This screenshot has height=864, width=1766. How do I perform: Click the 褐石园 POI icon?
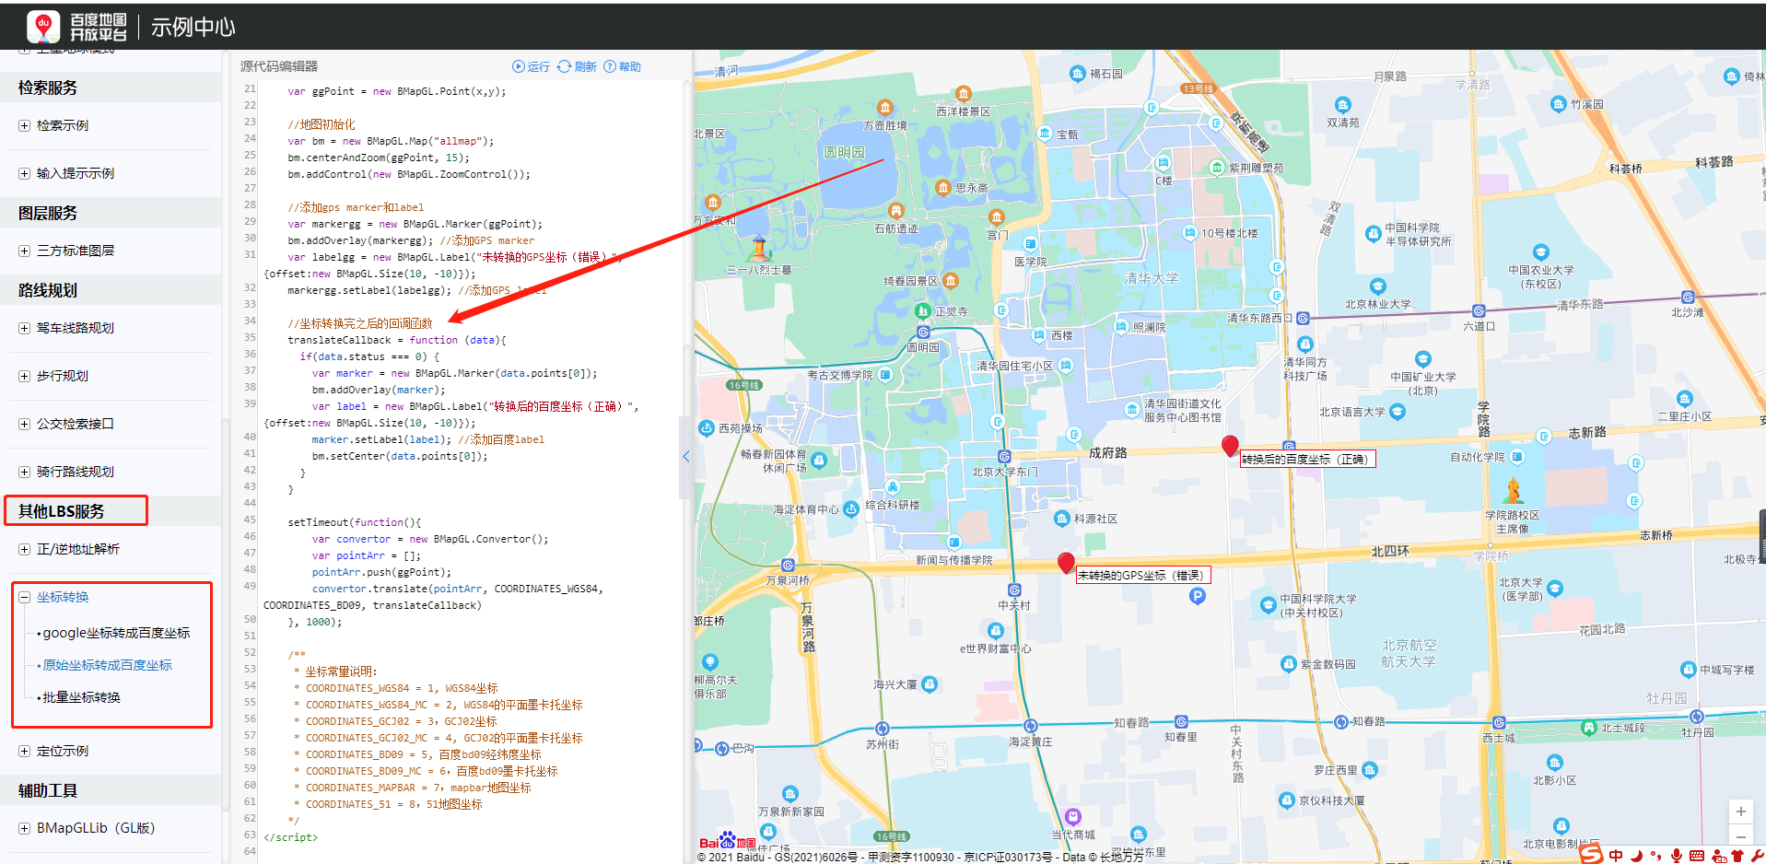pyautogui.click(x=1077, y=74)
